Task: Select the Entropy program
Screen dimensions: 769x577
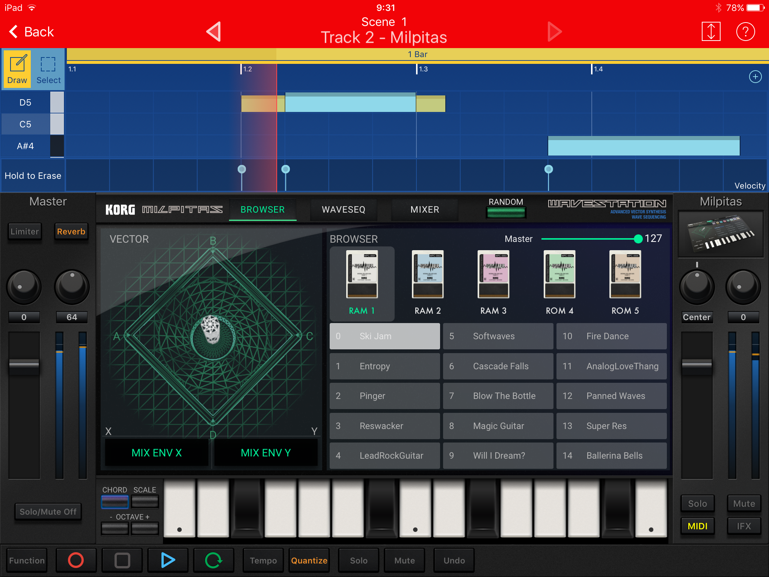Action: [385, 366]
